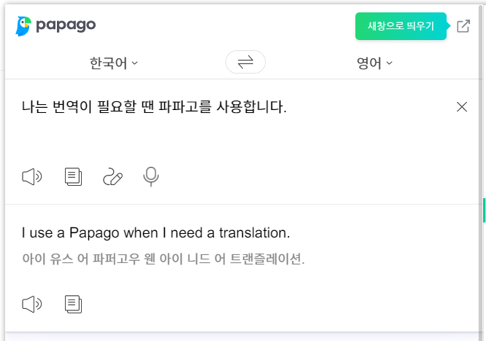Viewport: 486px width, 341px height.
Task: Copy the English translation result
Action: pos(73,304)
